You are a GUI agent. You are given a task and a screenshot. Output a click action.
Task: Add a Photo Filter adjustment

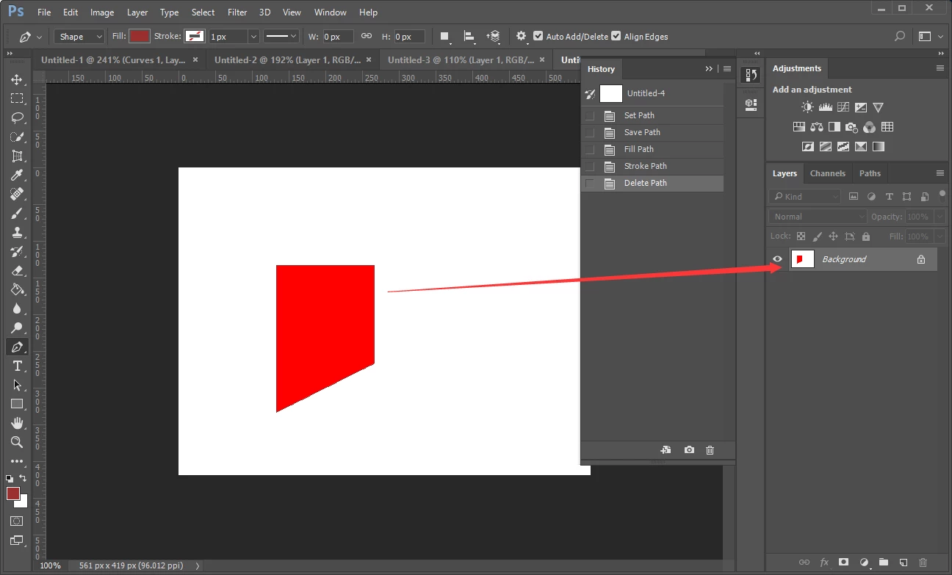point(851,127)
